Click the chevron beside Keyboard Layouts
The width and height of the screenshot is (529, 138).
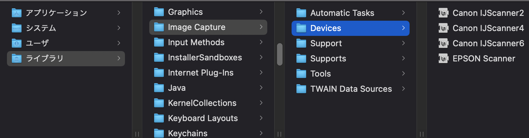[261, 118]
